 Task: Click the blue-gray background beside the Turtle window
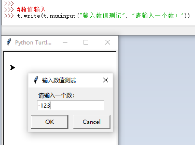[157, 90]
